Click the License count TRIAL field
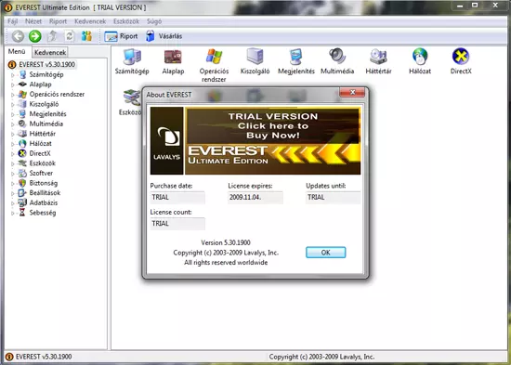 point(177,224)
